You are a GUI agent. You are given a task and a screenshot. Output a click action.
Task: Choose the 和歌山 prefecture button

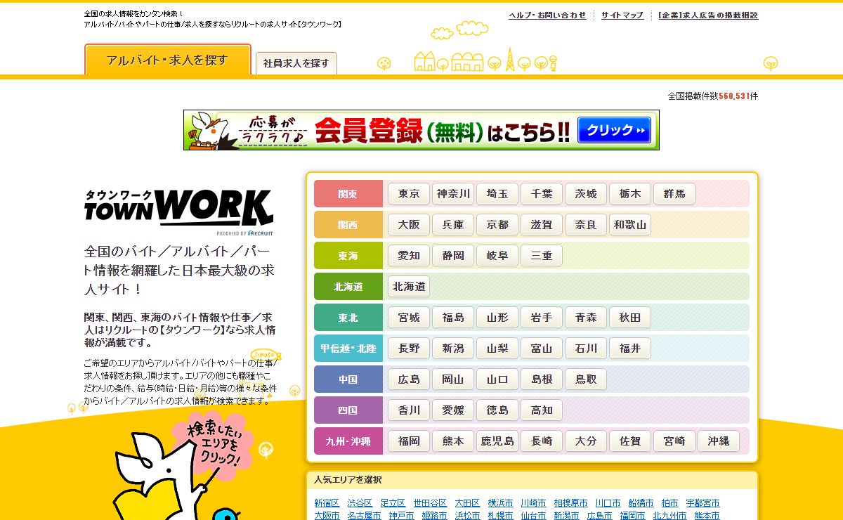(630, 225)
